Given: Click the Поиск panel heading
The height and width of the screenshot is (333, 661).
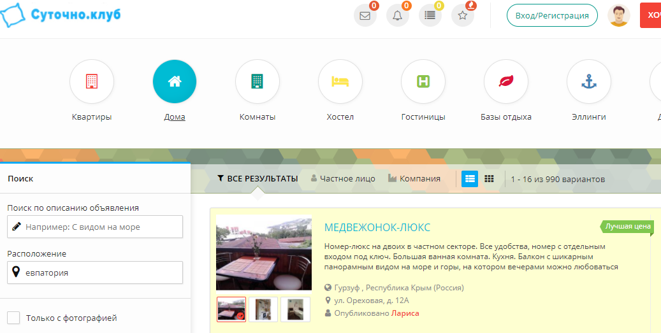Looking at the screenshot, I should click(20, 178).
